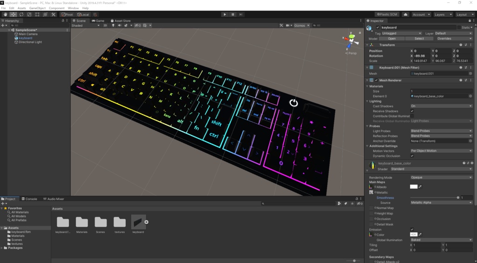This screenshot has width=477, height=263.
Task: Click the Plastic SCM button
Action: tap(387, 14)
